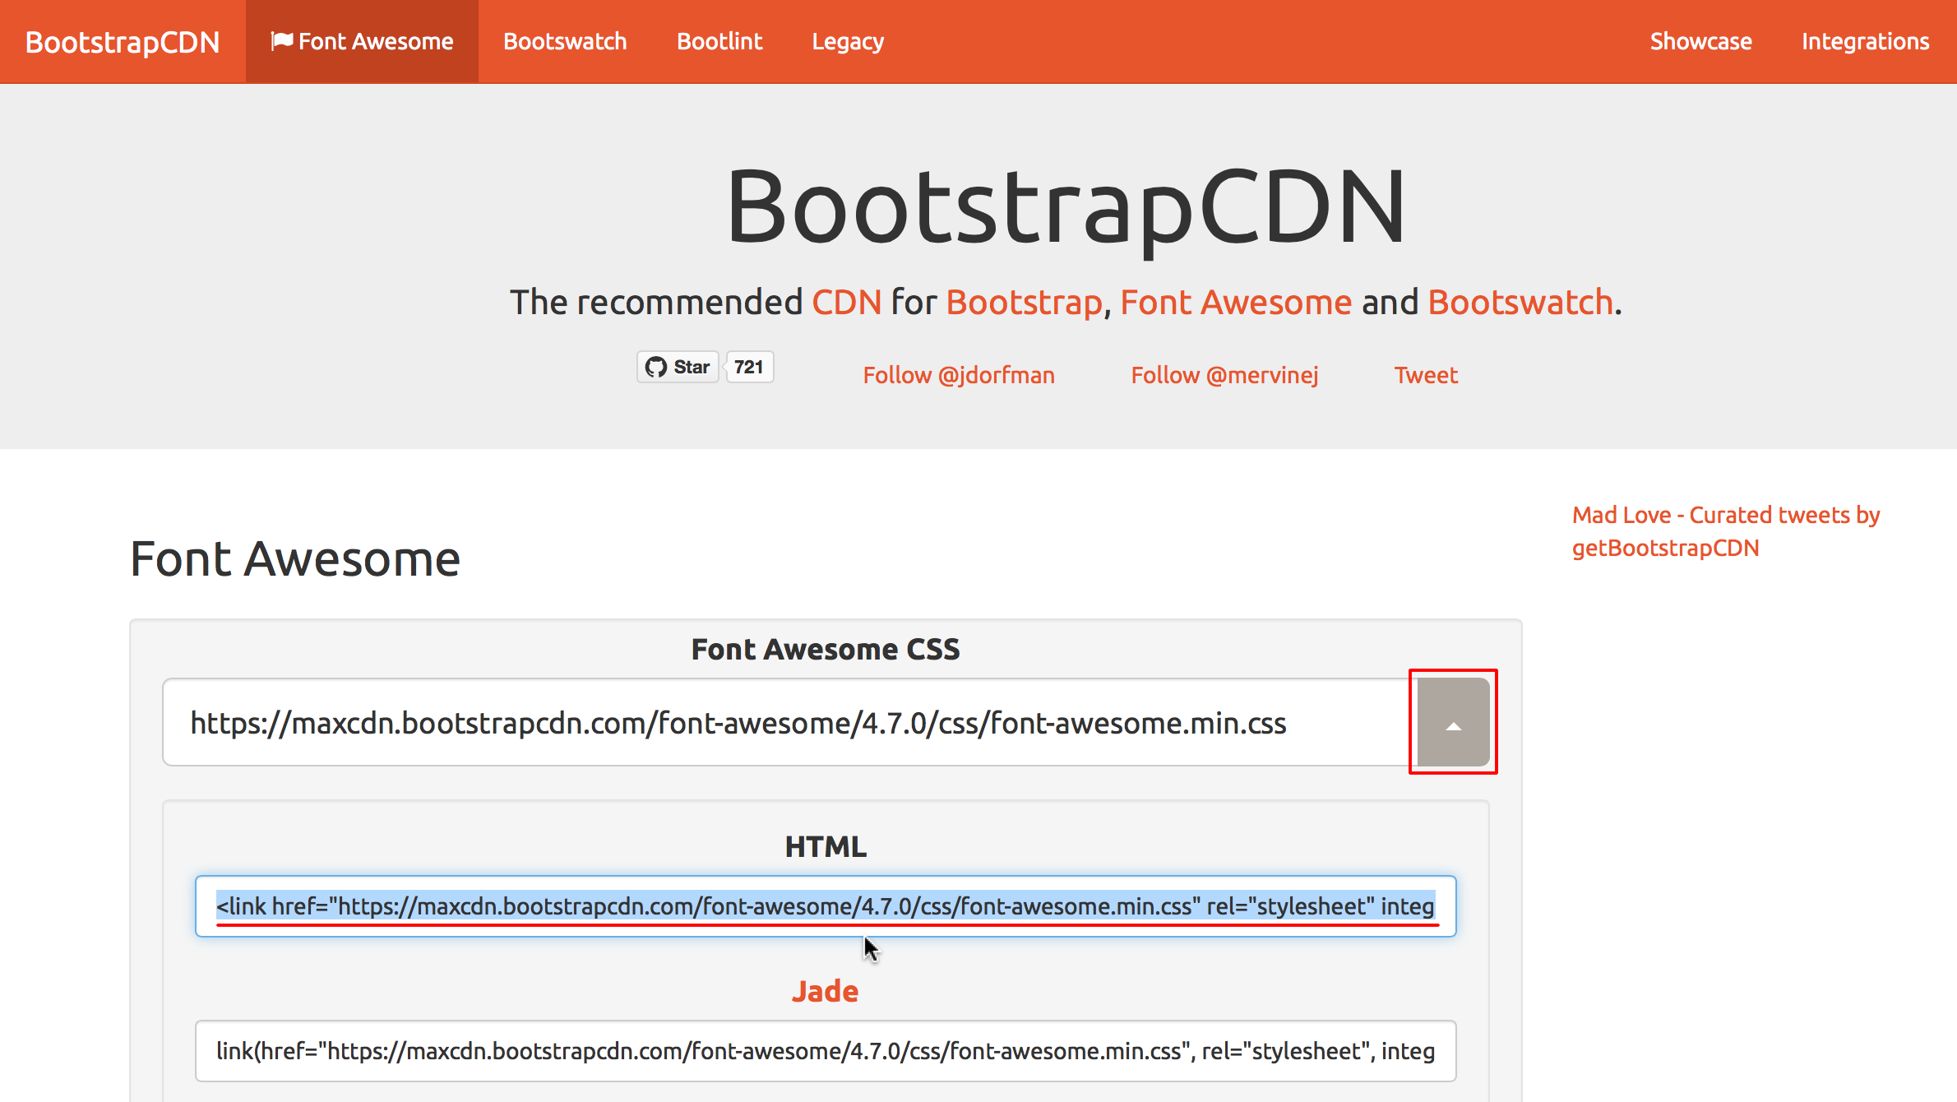The width and height of the screenshot is (1957, 1102).
Task: Click the flag icon beside Font Awesome
Action: [282, 41]
